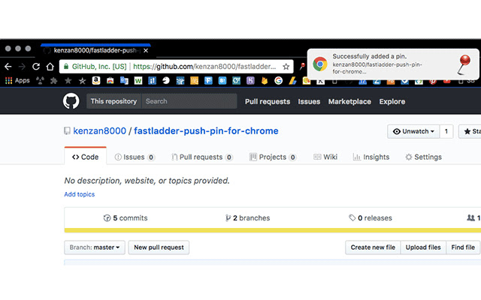
Task: Switch to the Code tab
Action: [x=85, y=157]
